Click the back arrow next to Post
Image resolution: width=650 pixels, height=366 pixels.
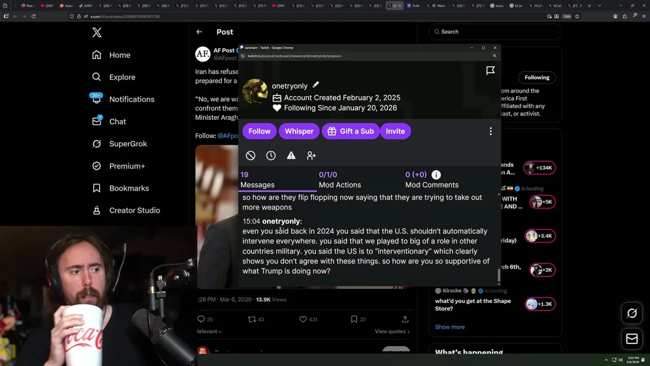click(199, 32)
